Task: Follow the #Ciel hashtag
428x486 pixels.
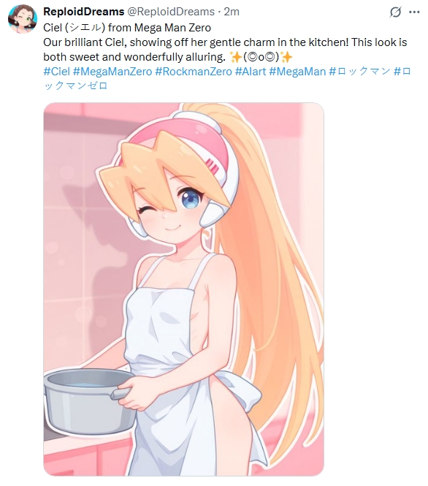Action: tap(57, 72)
